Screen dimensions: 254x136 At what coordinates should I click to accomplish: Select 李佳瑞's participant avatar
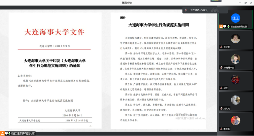[x=235, y=120]
